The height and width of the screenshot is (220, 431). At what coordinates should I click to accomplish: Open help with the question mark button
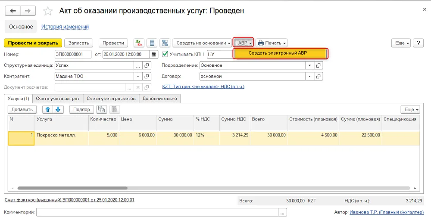418,43
